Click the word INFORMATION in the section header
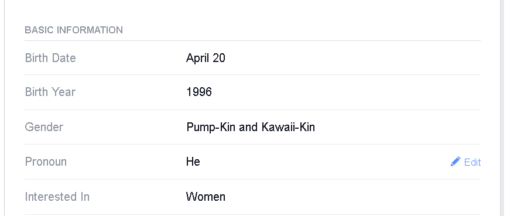This screenshot has width=510, height=223. click(x=90, y=30)
